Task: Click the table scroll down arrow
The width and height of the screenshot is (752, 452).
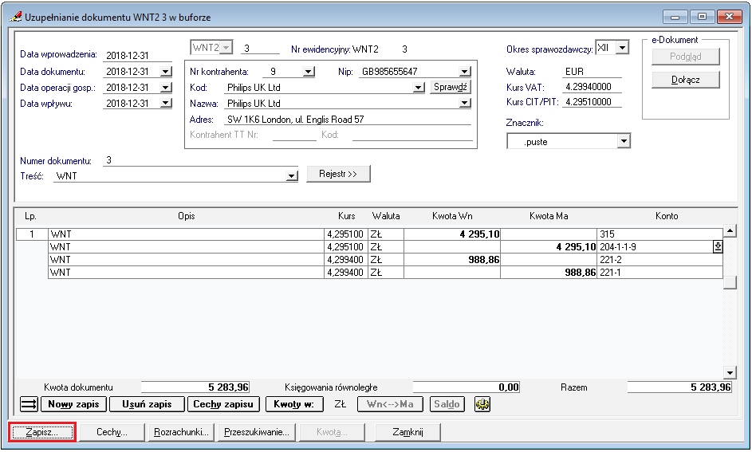Action: 730,372
